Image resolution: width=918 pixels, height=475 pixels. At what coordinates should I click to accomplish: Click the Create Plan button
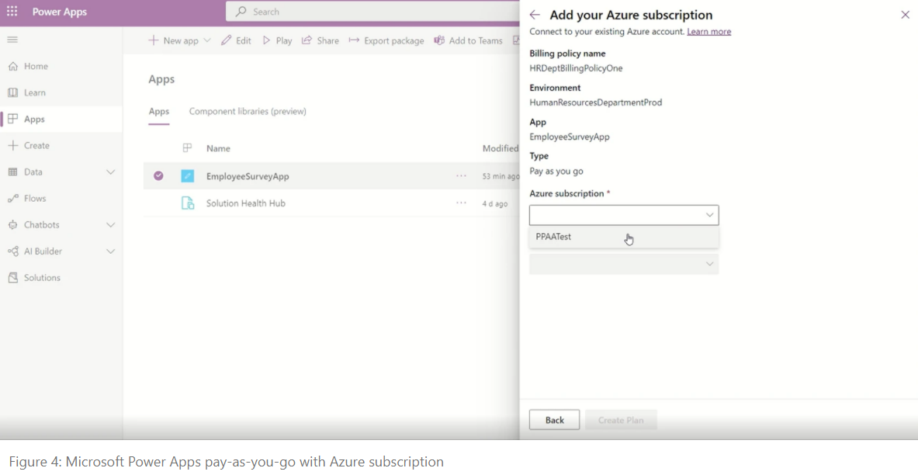pos(621,420)
